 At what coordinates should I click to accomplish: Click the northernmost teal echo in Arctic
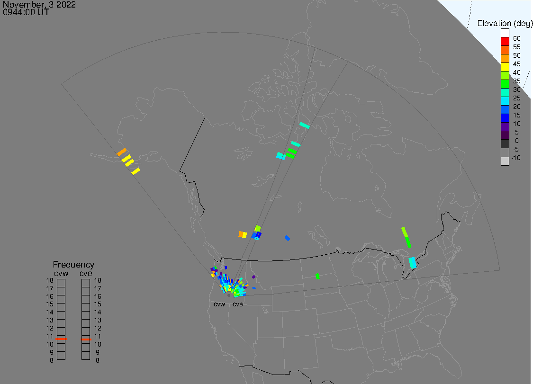[x=305, y=125]
